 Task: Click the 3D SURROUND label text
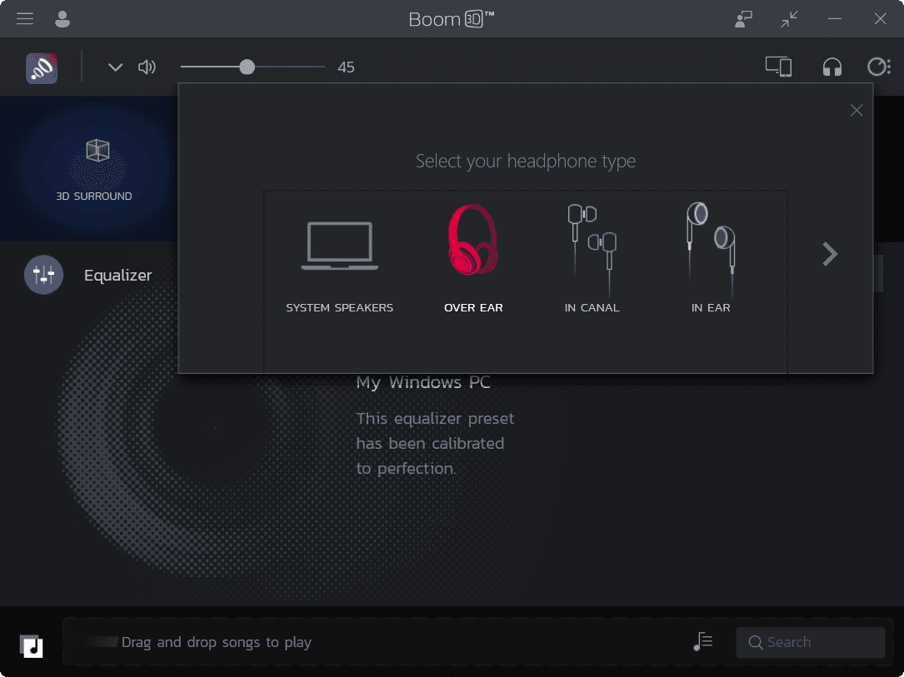click(94, 196)
